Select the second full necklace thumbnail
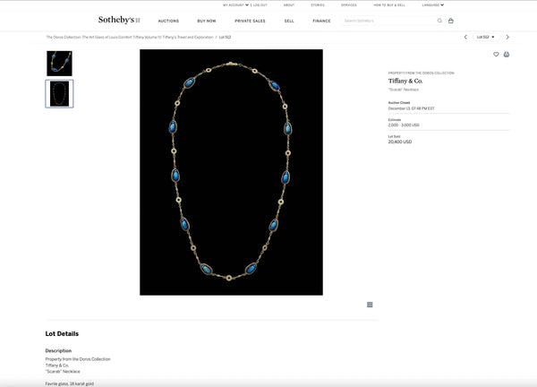 (59, 93)
